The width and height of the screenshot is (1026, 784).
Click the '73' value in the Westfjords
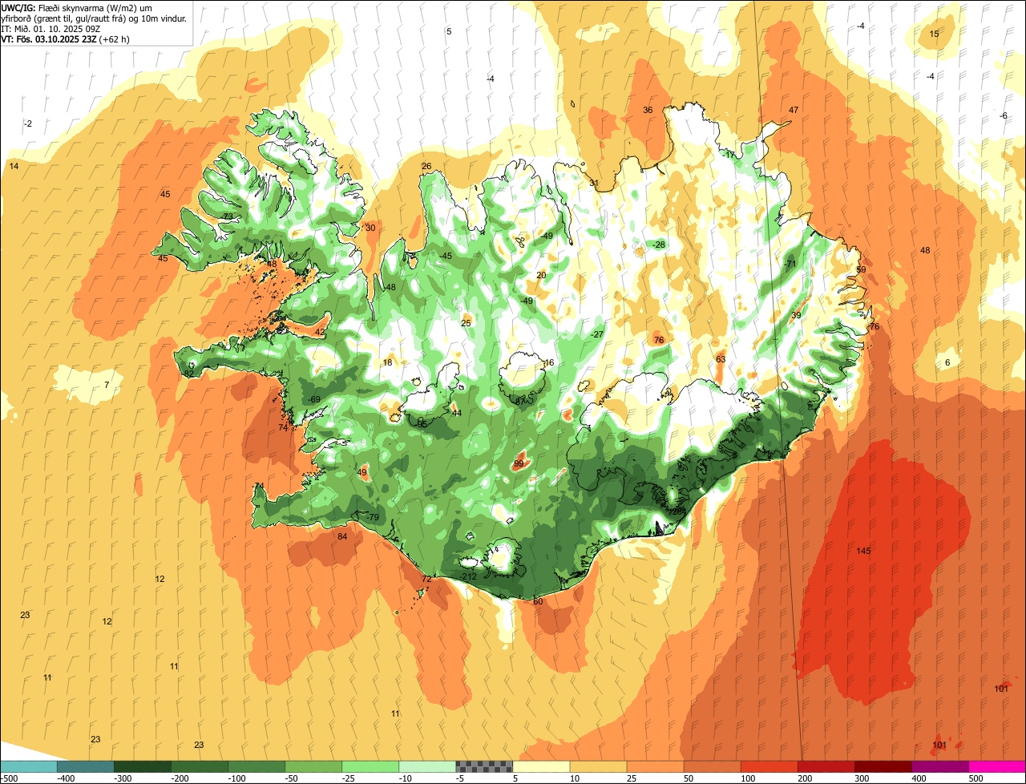pos(228,216)
